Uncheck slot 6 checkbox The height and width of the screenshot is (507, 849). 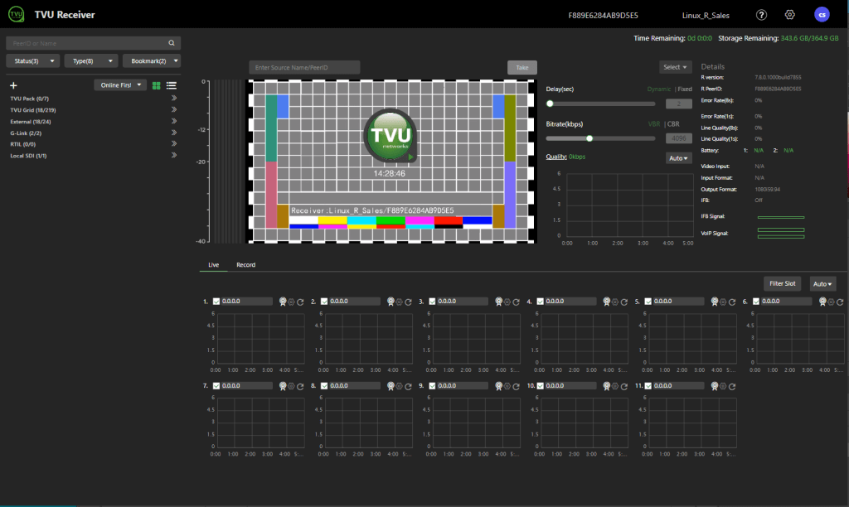(x=756, y=302)
